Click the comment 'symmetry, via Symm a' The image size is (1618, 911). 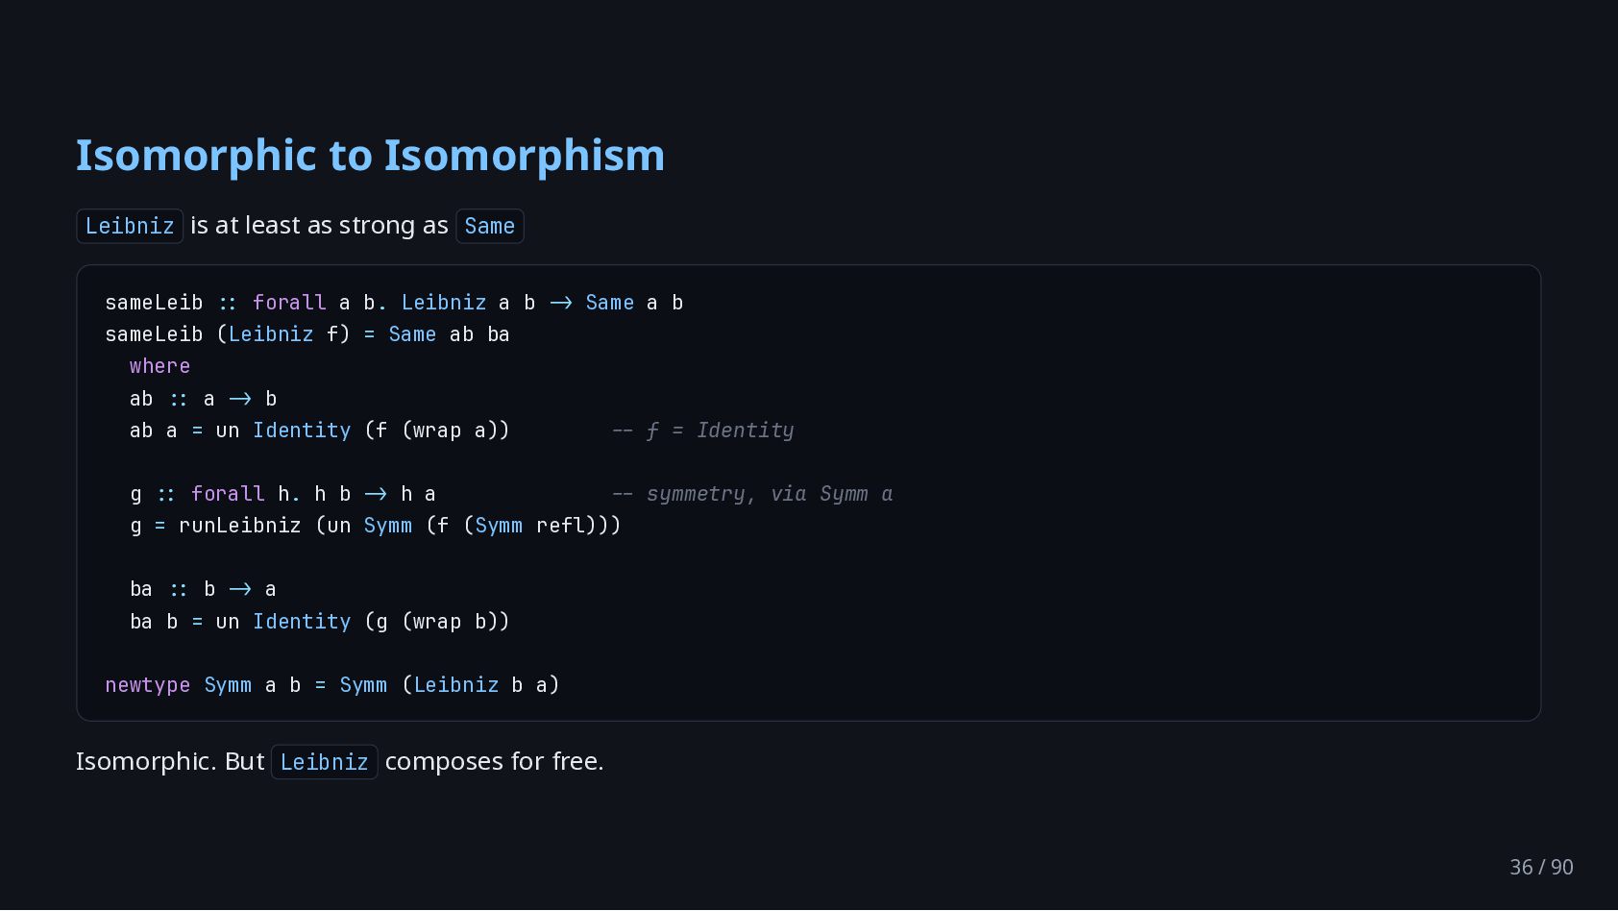click(x=752, y=494)
